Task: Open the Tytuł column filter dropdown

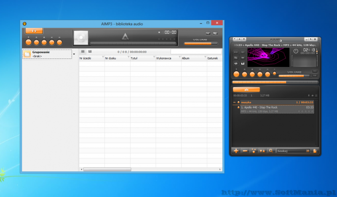Action: point(153,57)
